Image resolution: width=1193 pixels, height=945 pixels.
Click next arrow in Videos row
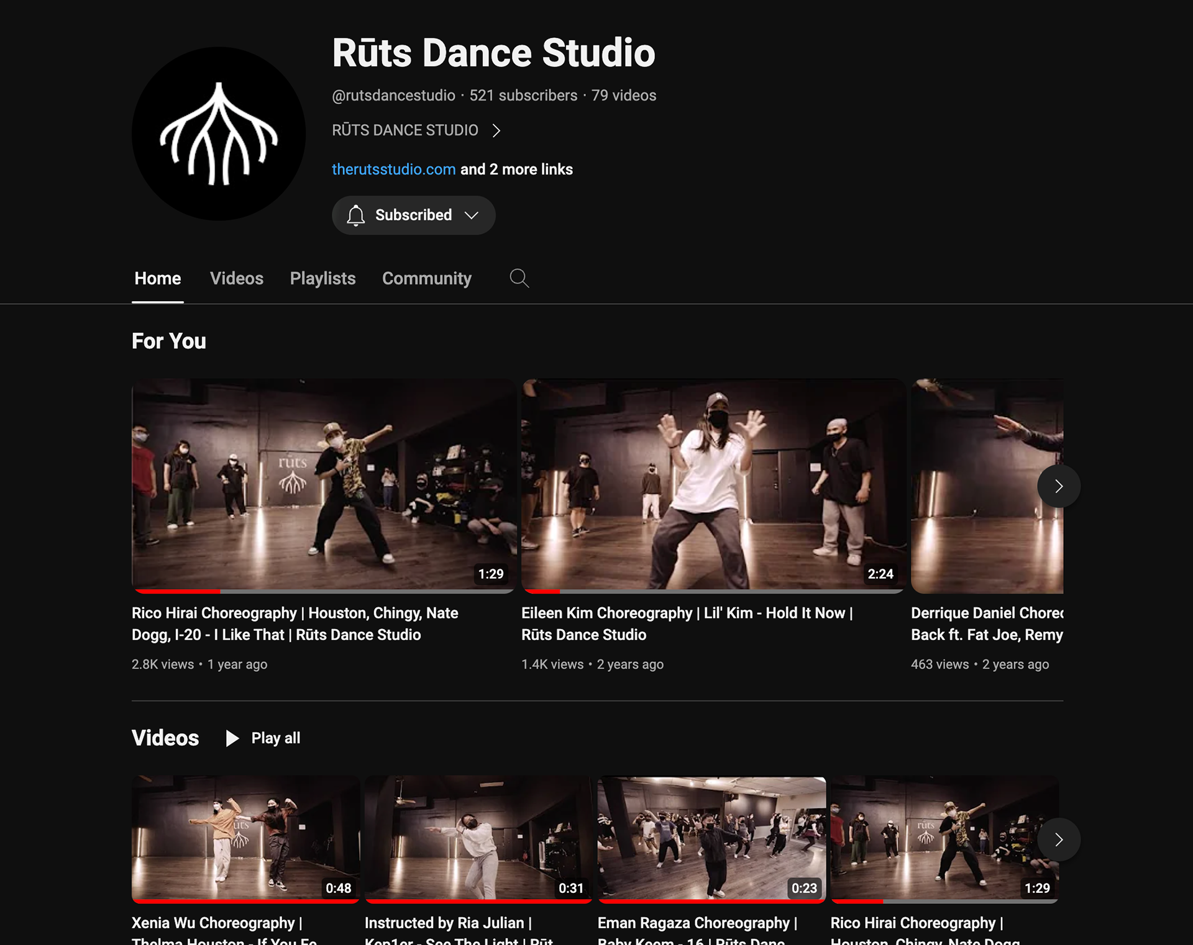pyautogui.click(x=1058, y=839)
